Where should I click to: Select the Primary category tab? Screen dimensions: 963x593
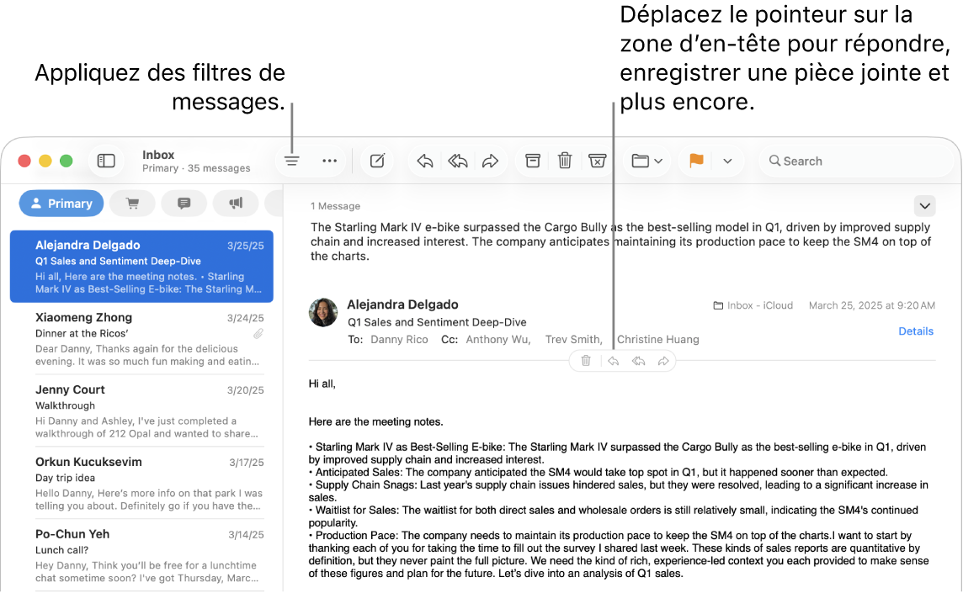(x=61, y=203)
